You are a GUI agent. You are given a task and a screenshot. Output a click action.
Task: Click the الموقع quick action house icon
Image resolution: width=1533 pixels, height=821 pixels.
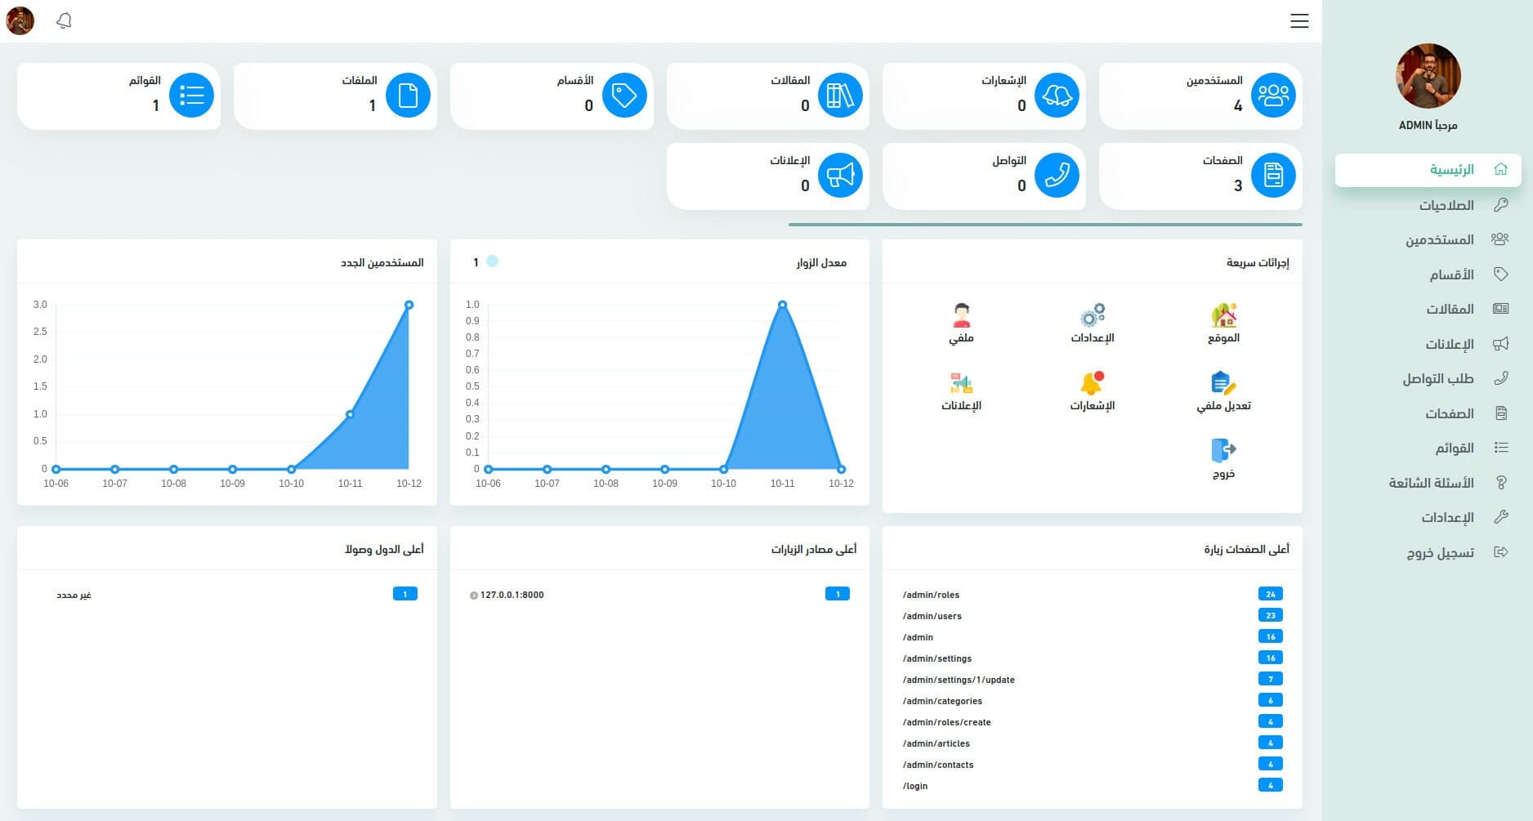(1223, 315)
